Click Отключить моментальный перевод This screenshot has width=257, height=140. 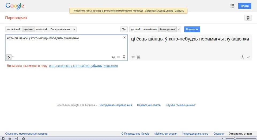click(26, 134)
